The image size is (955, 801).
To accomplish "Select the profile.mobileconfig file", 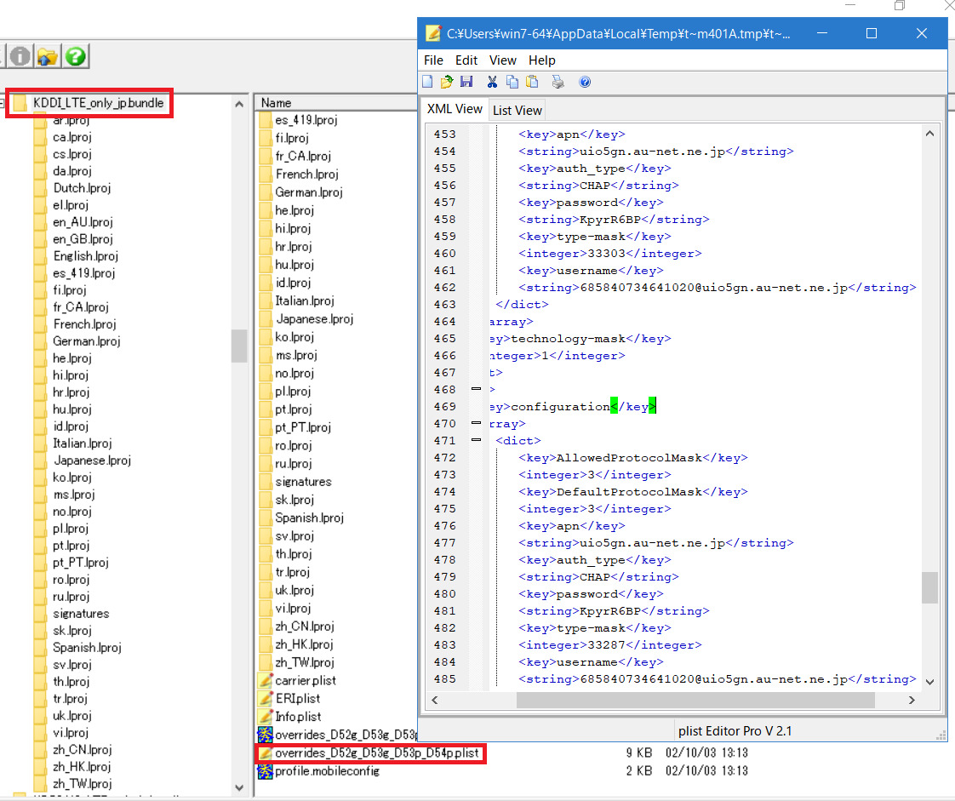I will (x=326, y=771).
